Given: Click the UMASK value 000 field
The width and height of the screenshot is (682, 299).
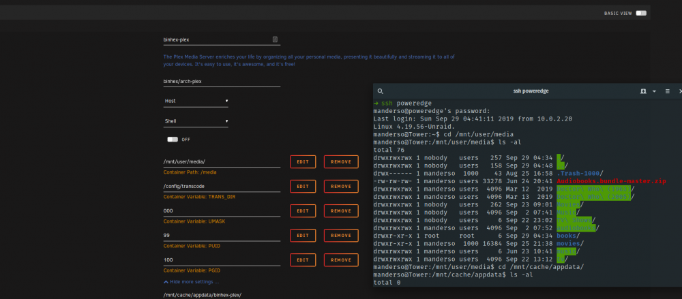Looking at the screenshot, I should 222,210.
